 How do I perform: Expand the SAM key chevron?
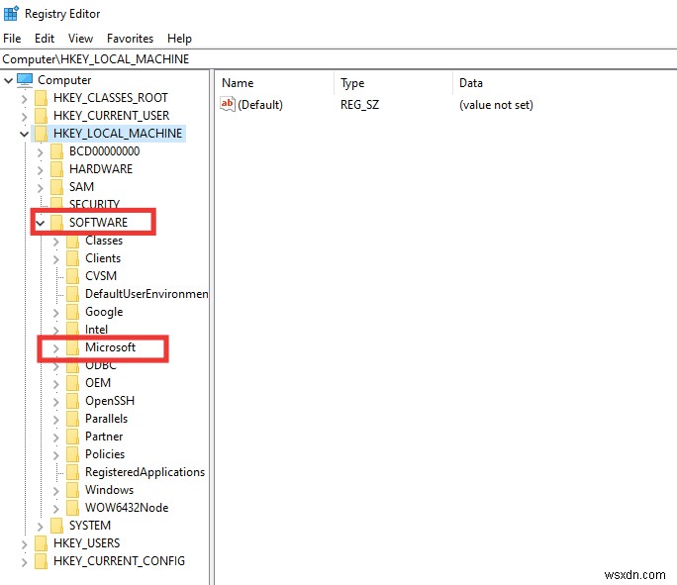pos(41,188)
